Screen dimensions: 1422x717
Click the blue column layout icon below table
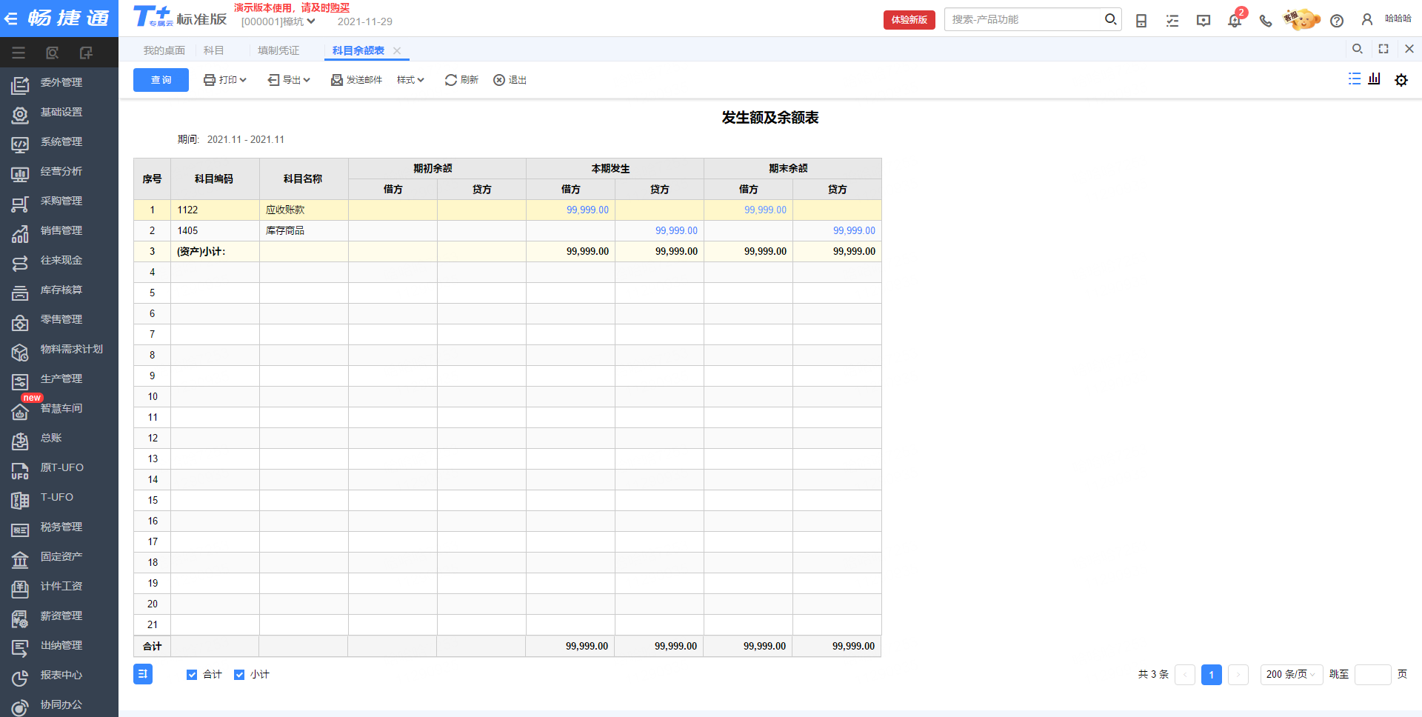coord(143,674)
